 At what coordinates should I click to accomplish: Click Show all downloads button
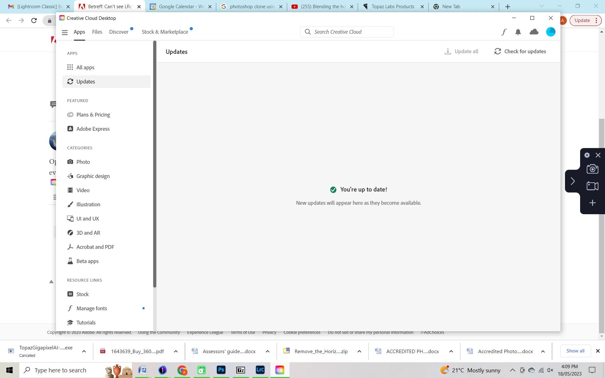click(575, 351)
